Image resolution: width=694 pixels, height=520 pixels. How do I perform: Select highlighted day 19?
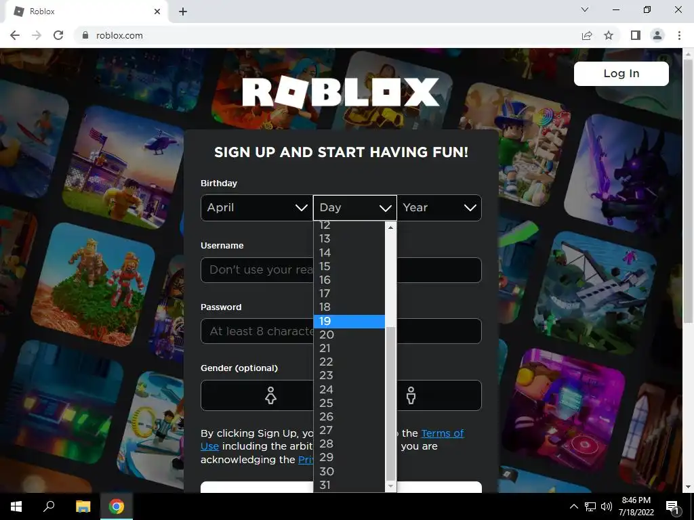[349, 321]
